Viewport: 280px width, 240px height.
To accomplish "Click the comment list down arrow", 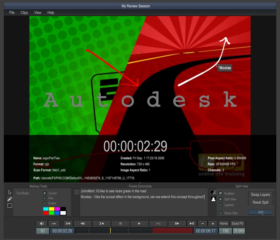I will coord(77,193).
